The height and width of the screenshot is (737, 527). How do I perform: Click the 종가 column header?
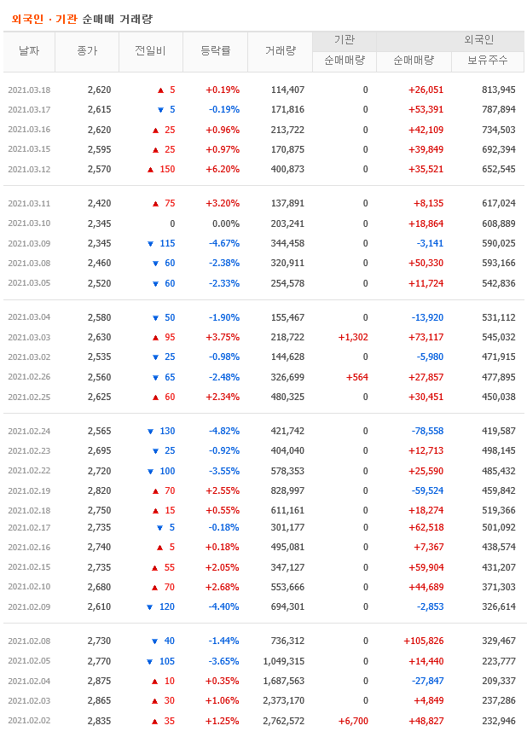click(x=87, y=51)
